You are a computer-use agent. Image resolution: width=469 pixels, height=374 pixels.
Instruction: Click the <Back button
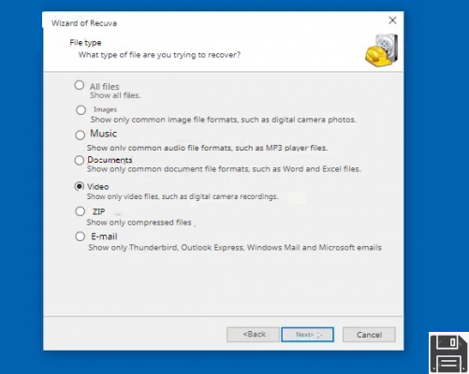253,335
